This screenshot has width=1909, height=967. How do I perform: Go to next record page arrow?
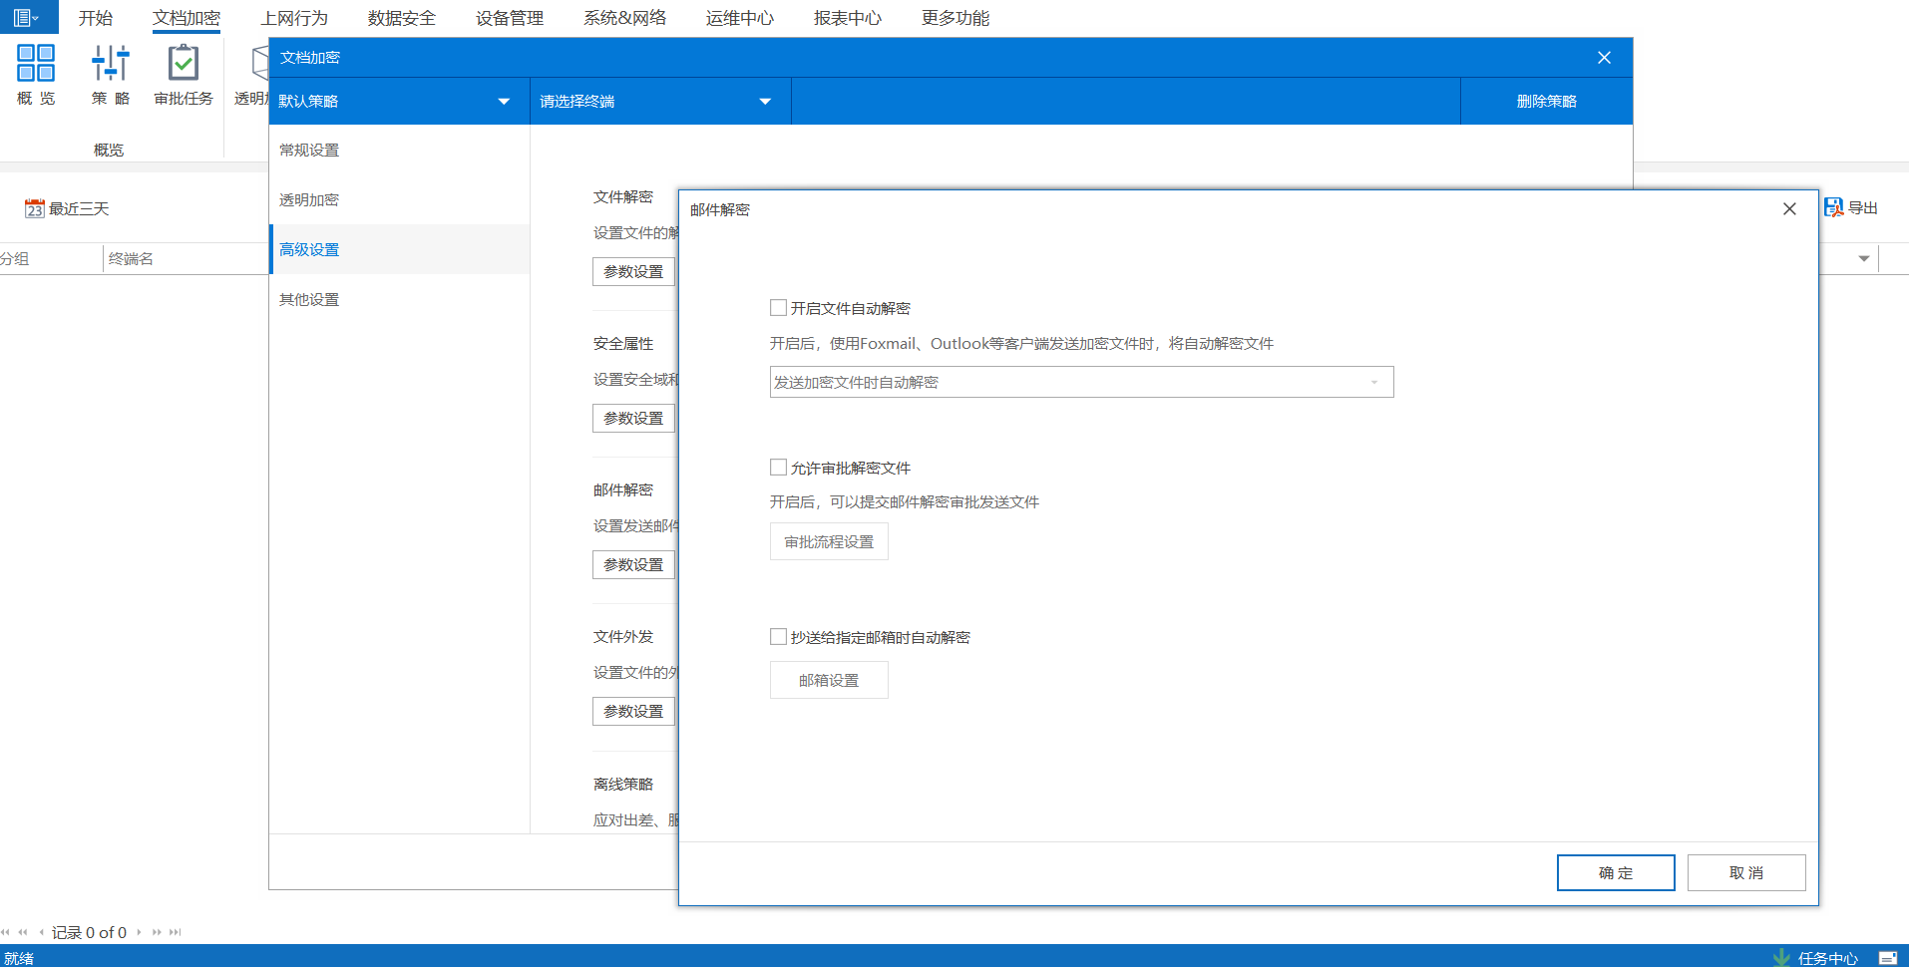[x=140, y=933]
